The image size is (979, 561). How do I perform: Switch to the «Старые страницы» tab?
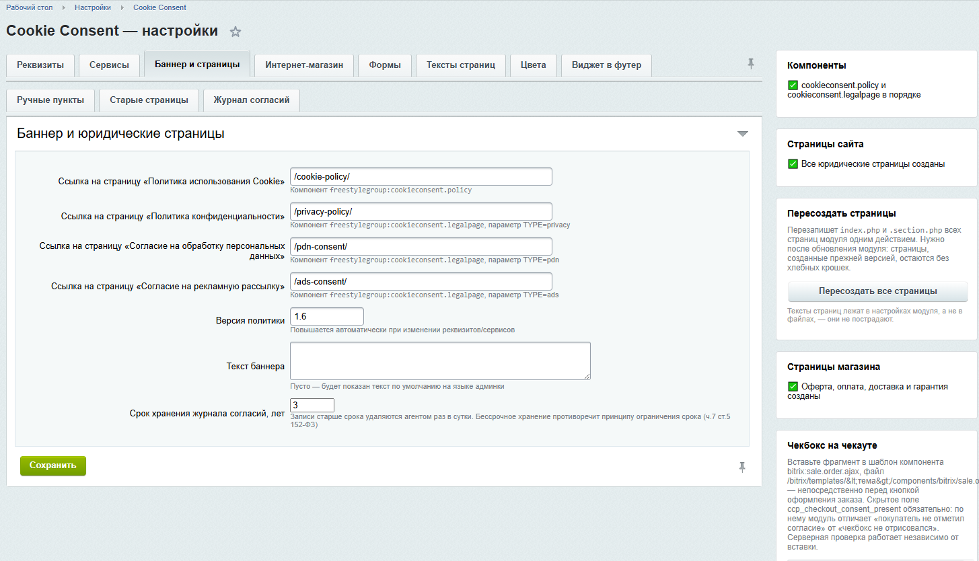149,100
